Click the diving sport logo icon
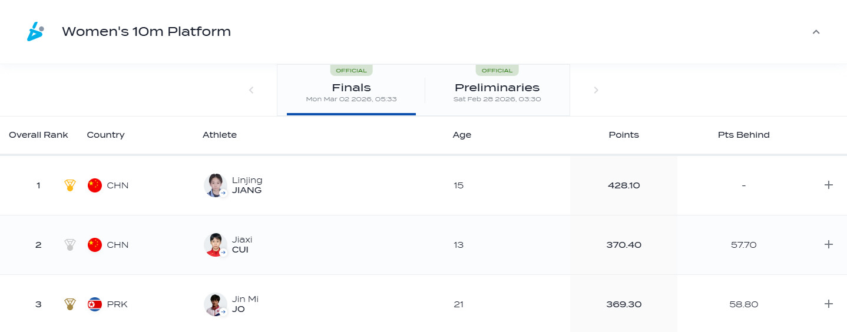The width and height of the screenshot is (847, 332). click(35, 32)
